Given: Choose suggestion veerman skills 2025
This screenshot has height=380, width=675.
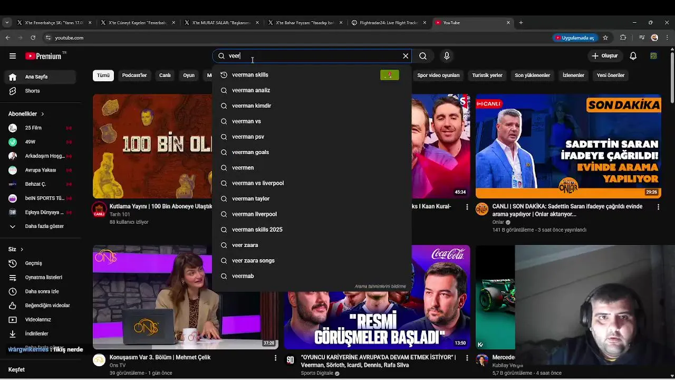Looking at the screenshot, I should pos(311,230).
